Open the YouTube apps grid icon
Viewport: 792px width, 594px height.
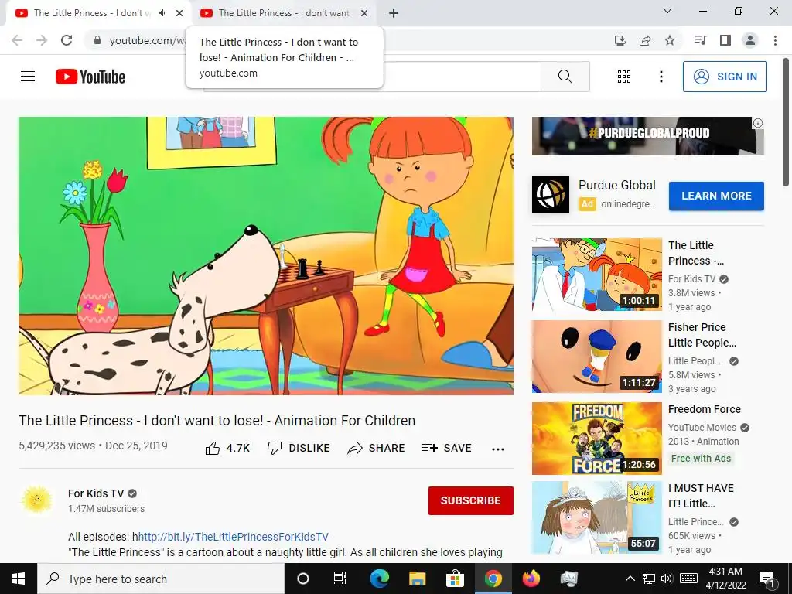(x=624, y=77)
